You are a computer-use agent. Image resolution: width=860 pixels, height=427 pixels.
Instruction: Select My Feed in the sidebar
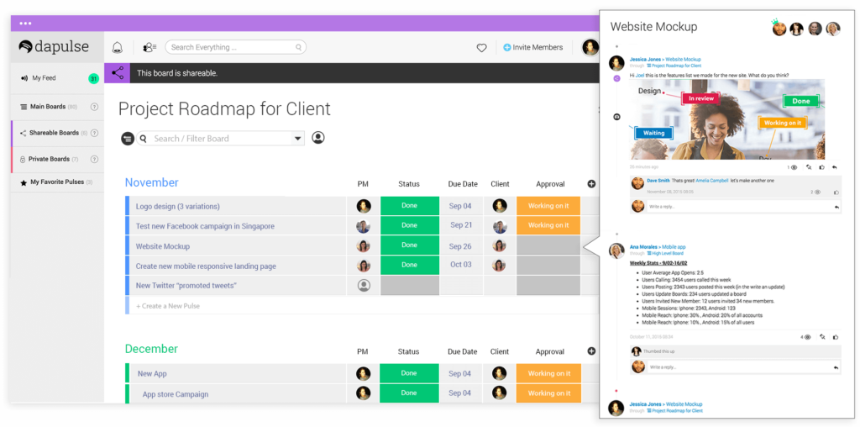[x=44, y=78]
